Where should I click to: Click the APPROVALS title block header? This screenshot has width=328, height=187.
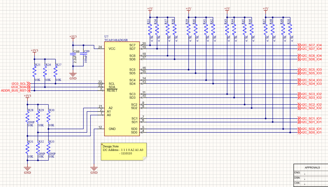312,168
